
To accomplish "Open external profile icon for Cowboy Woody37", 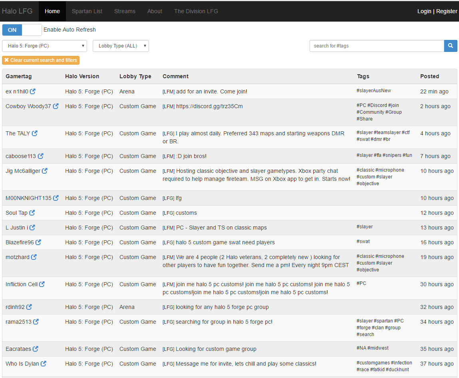I will tap(56, 106).
